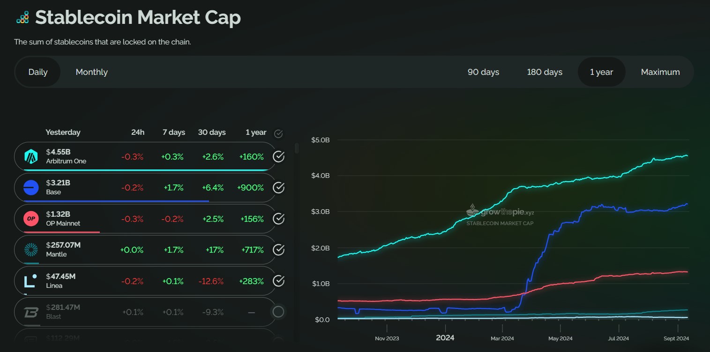Viewport: 710px width, 352px height.
Task: Uncheck the OP Mainnet chain toggle
Action: point(278,219)
